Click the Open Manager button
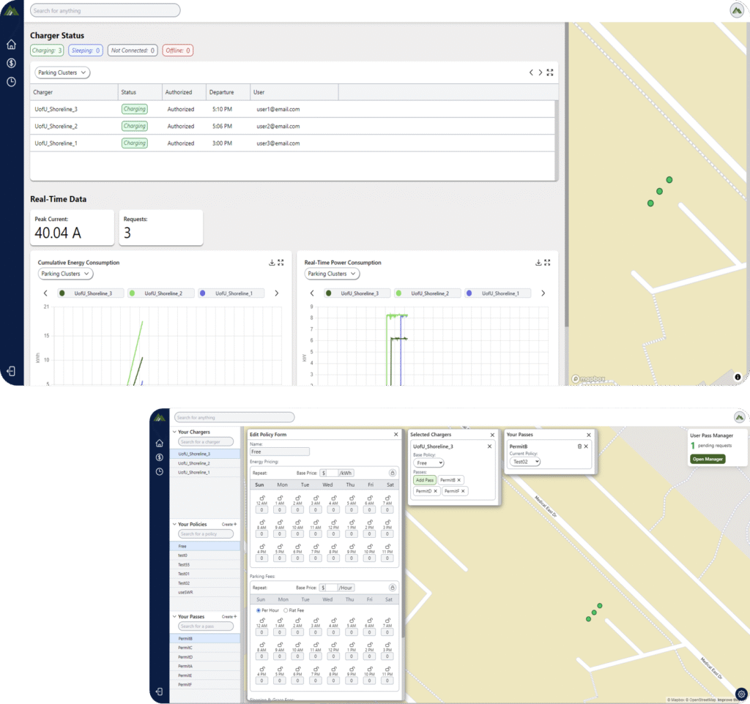The height and width of the screenshot is (704, 750). coord(707,459)
